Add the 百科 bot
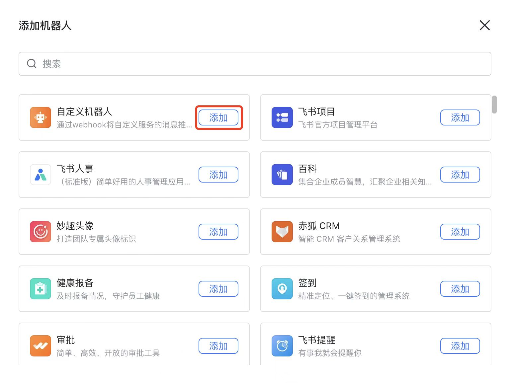Viewport: 508px width, 383px height. (460, 175)
